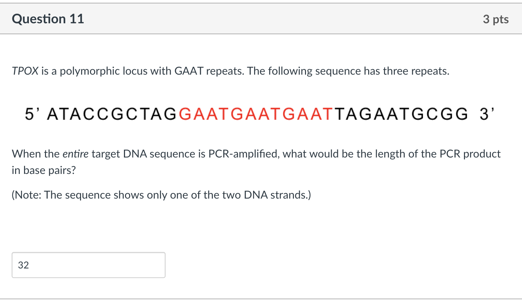Click the divider line above Question 11

tap(261, 4)
